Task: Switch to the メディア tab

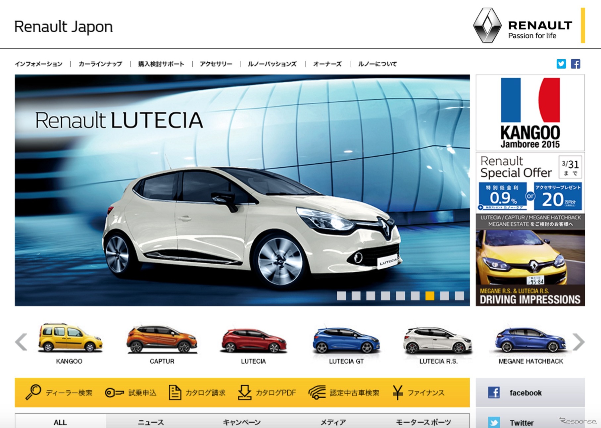Action: pyautogui.click(x=333, y=421)
